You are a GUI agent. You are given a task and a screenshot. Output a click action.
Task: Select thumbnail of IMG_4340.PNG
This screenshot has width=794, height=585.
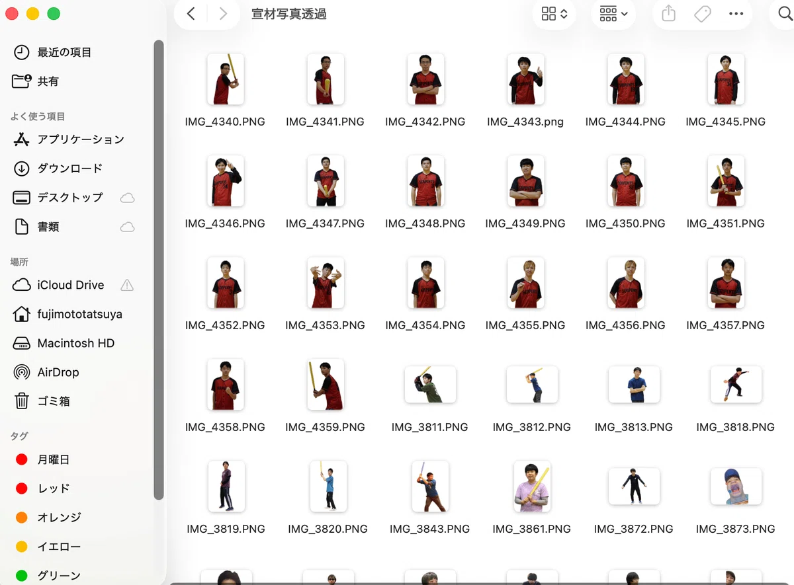[226, 79]
